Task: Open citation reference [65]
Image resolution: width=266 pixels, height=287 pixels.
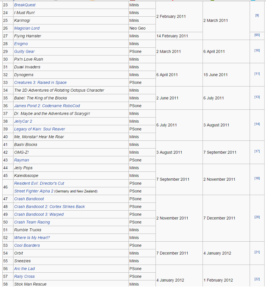Action: click(x=257, y=35)
